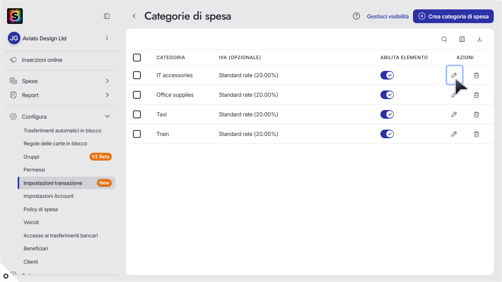The width and height of the screenshot is (502, 282).
Task: Open Accesso ai trasferimenti bancari
Action: (x=61, y=235)
